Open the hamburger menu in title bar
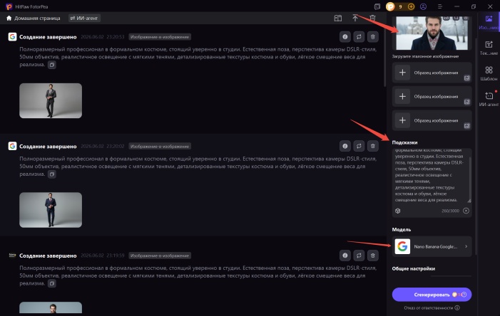Image resolution: width=500 pixels, height=316 pixels. (440, 6)
